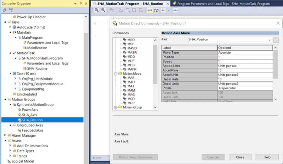Click the ellipsis button next to Axis
283x164 pixels.
[x=276, y=40]
